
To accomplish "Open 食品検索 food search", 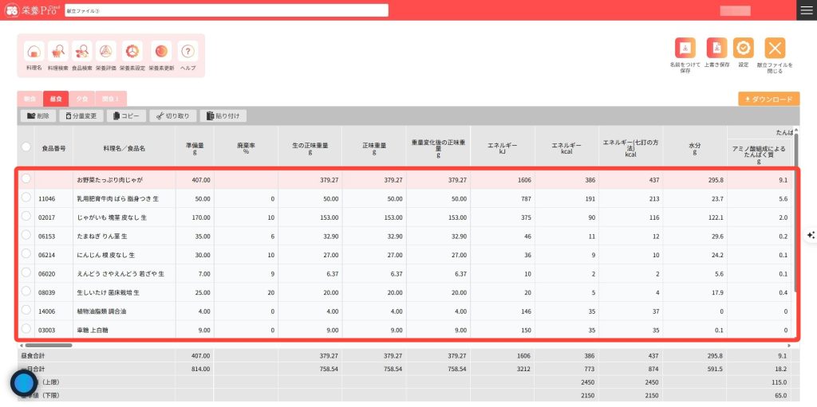I will pyautogui.click(x=82, y=52).
